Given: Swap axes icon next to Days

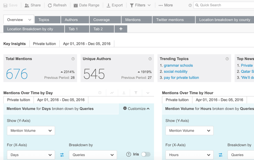Looking at the screenshot, I should tap(62, 155).
